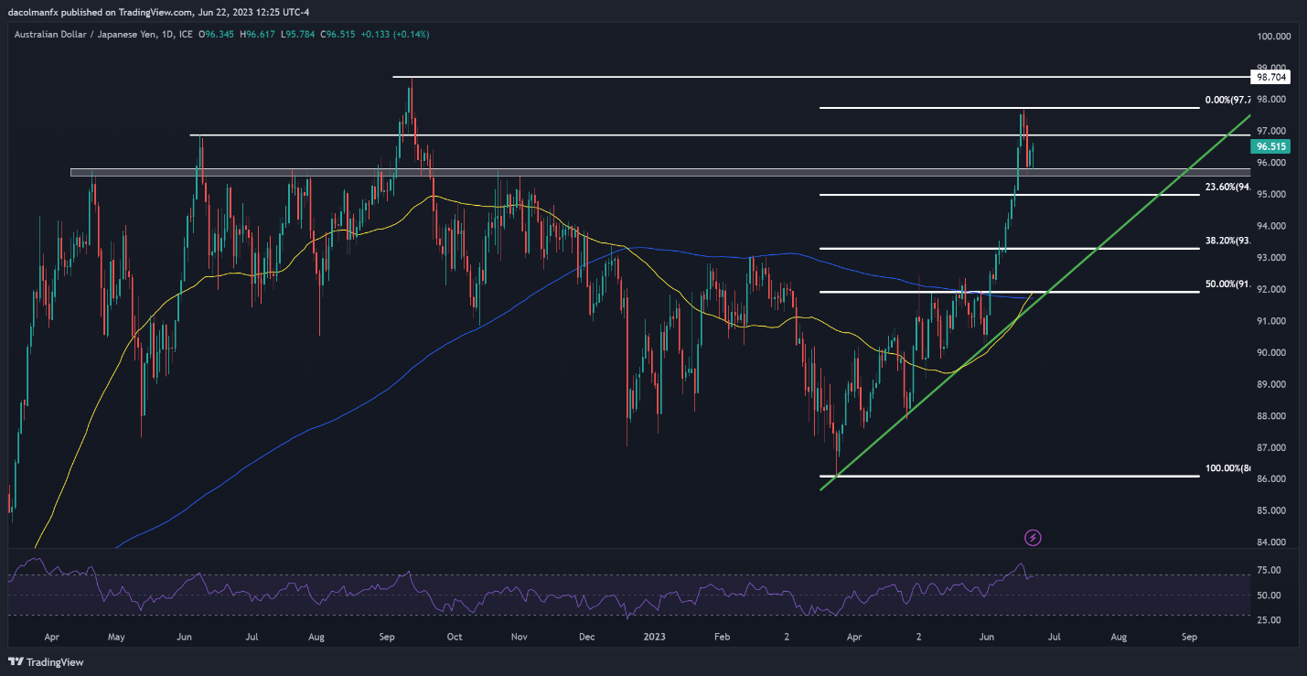1307x676 pixels.
Task: Click the 100.000 price axis label
Action: 1273,37
